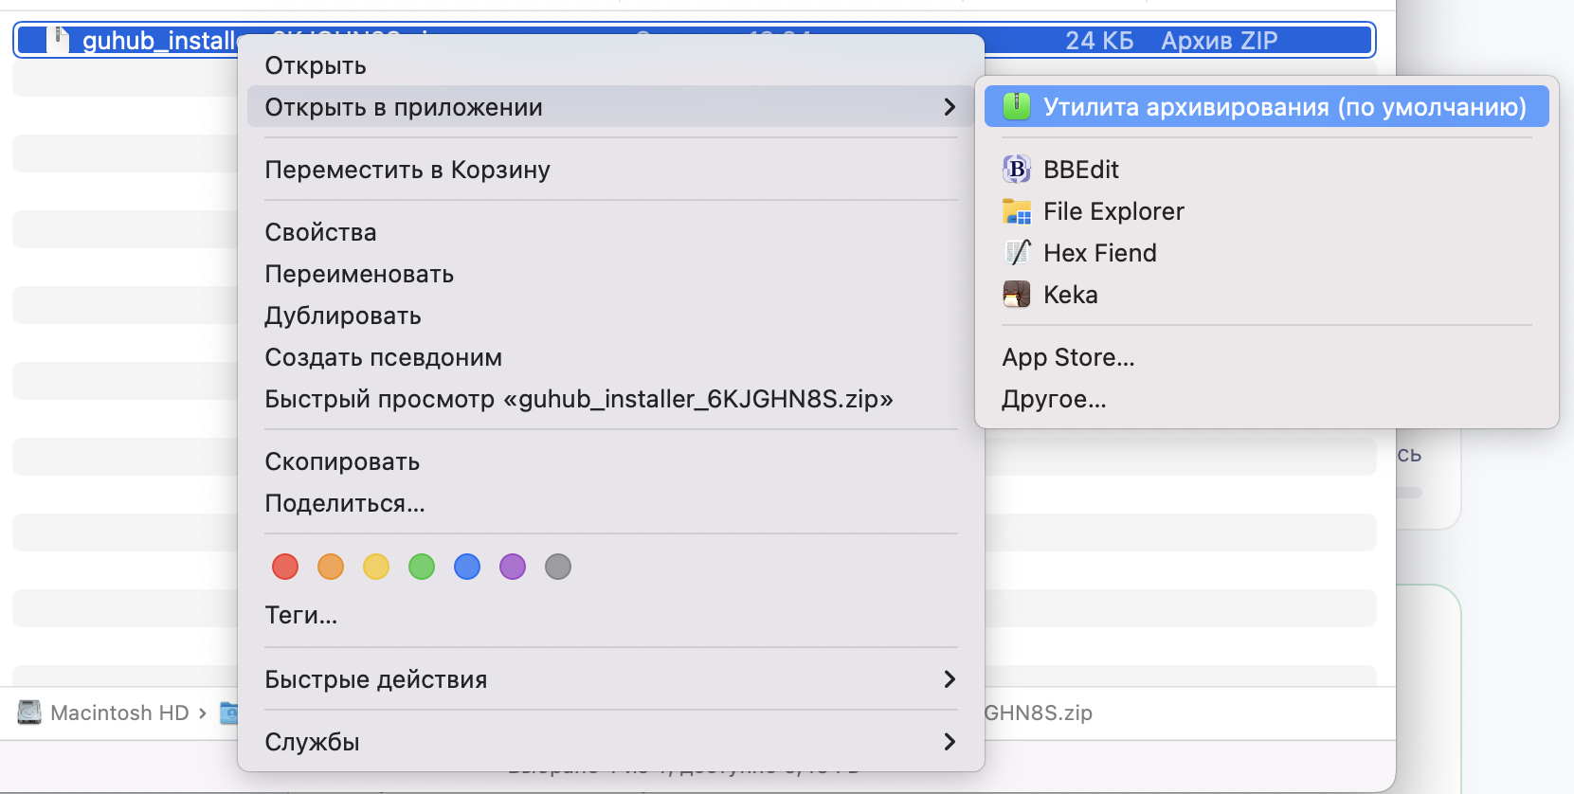Expand the Быстрые действия submenu
The height and width of the screenshot is (794, 1574).
coord(949,679)
